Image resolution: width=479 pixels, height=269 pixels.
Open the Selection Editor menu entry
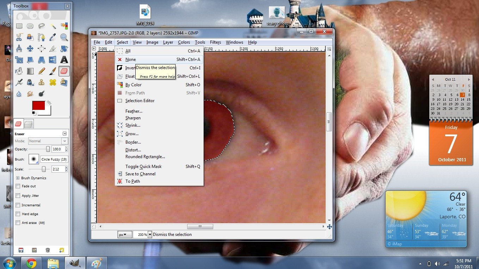(x=159, y=101)
